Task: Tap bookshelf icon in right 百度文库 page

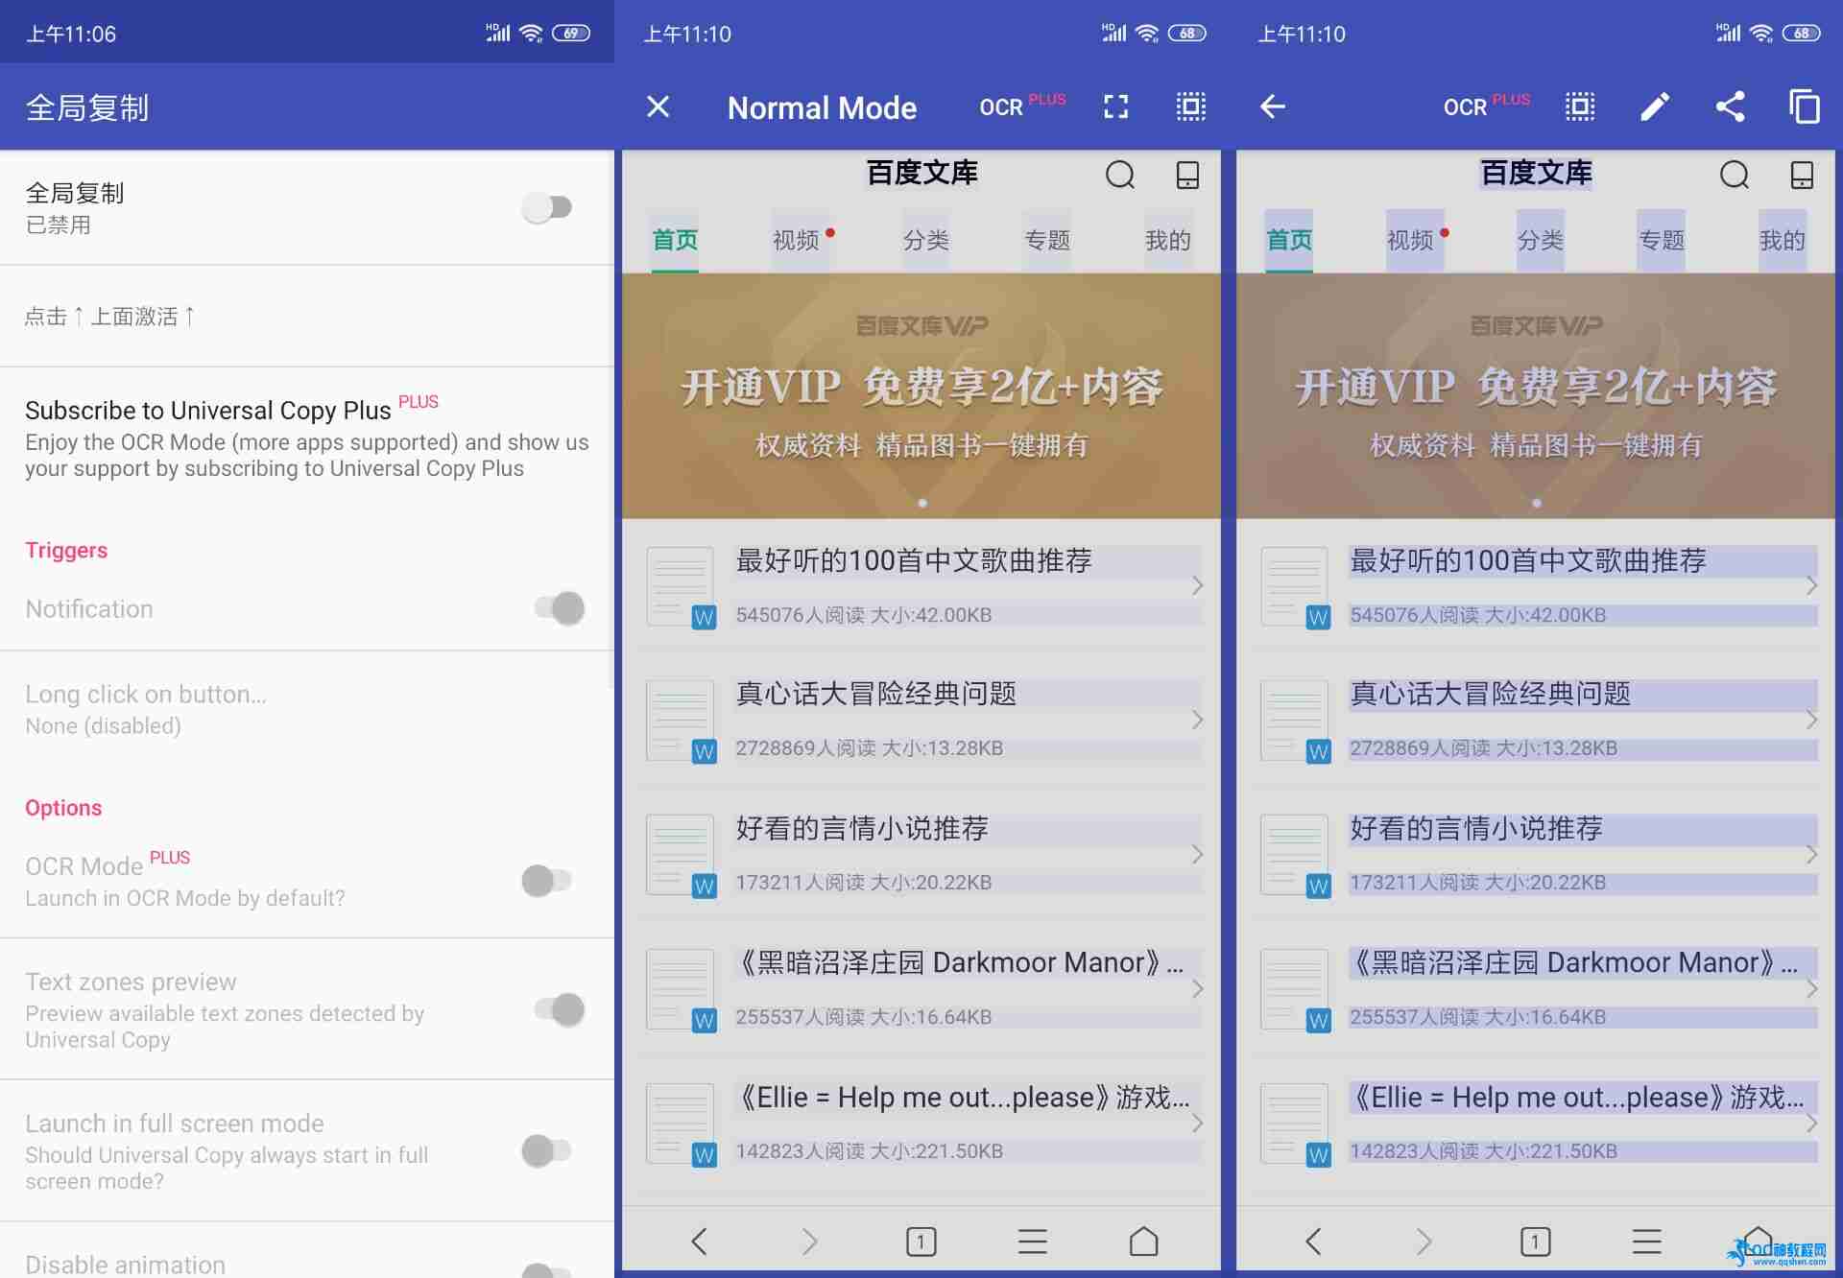Action: 1803,175
